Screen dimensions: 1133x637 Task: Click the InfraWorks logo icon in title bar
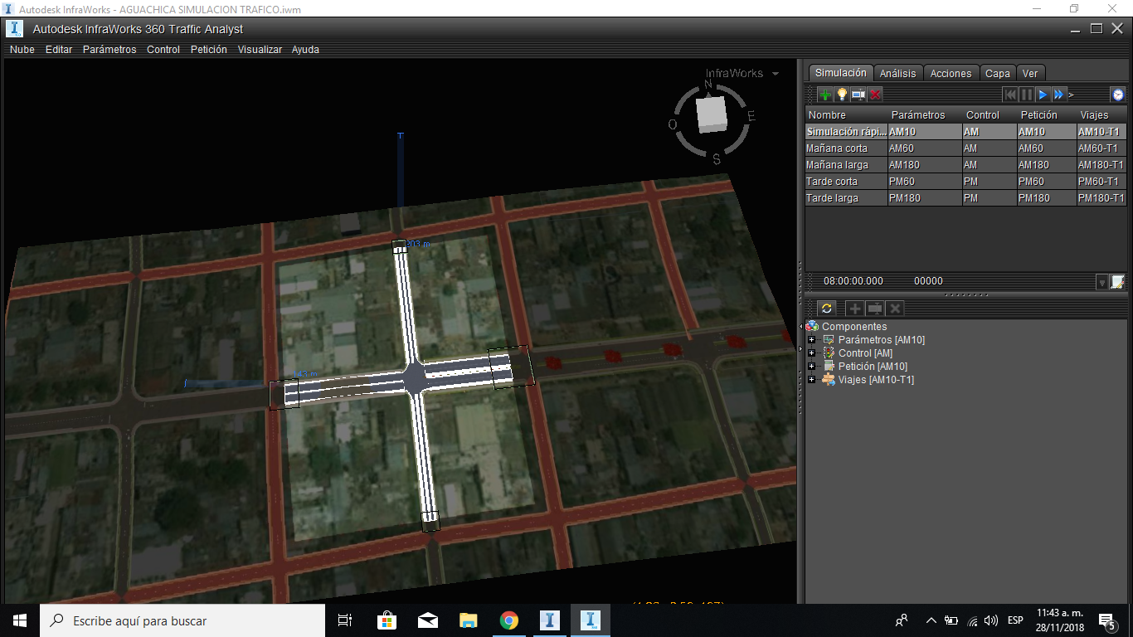click(x=16, y=29)
